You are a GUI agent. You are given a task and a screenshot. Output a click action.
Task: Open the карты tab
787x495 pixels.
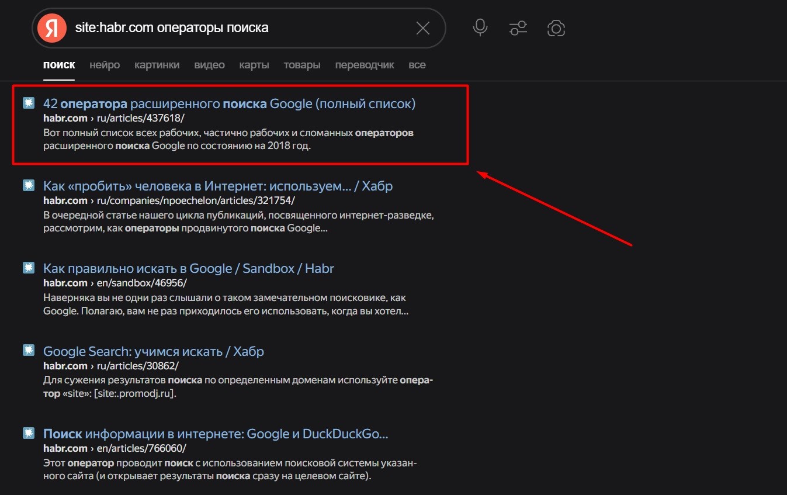(x=254, y=65)
